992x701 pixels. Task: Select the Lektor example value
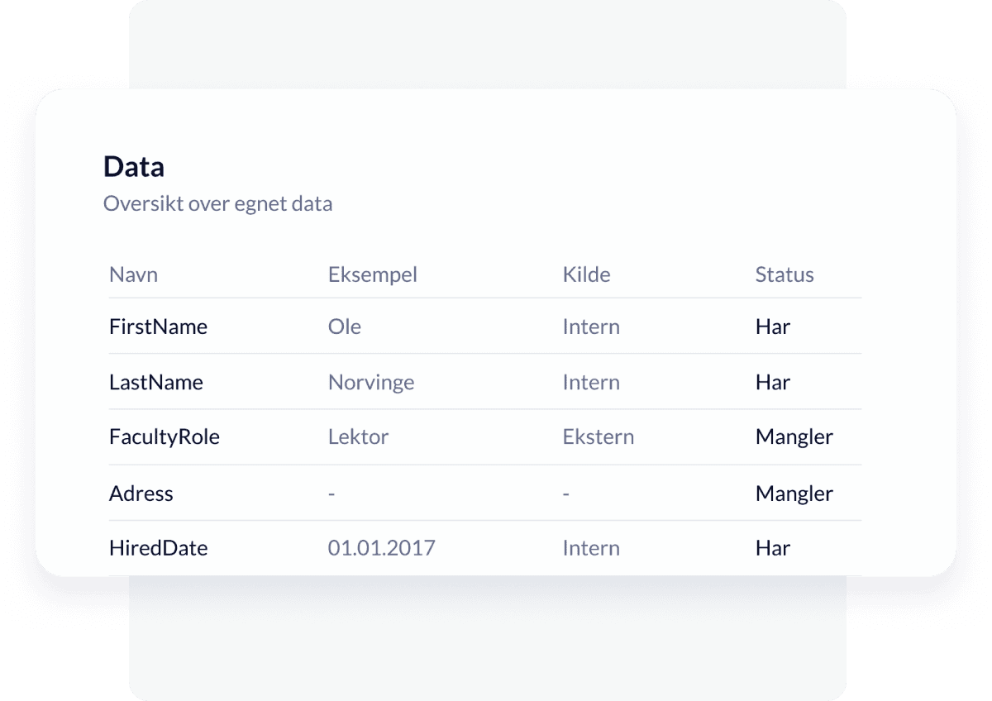[x=358, y=437]
